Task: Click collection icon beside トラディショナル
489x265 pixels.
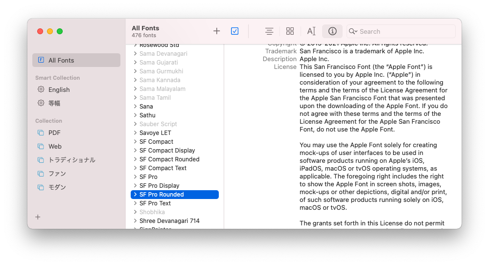Action: pos(41,160)
